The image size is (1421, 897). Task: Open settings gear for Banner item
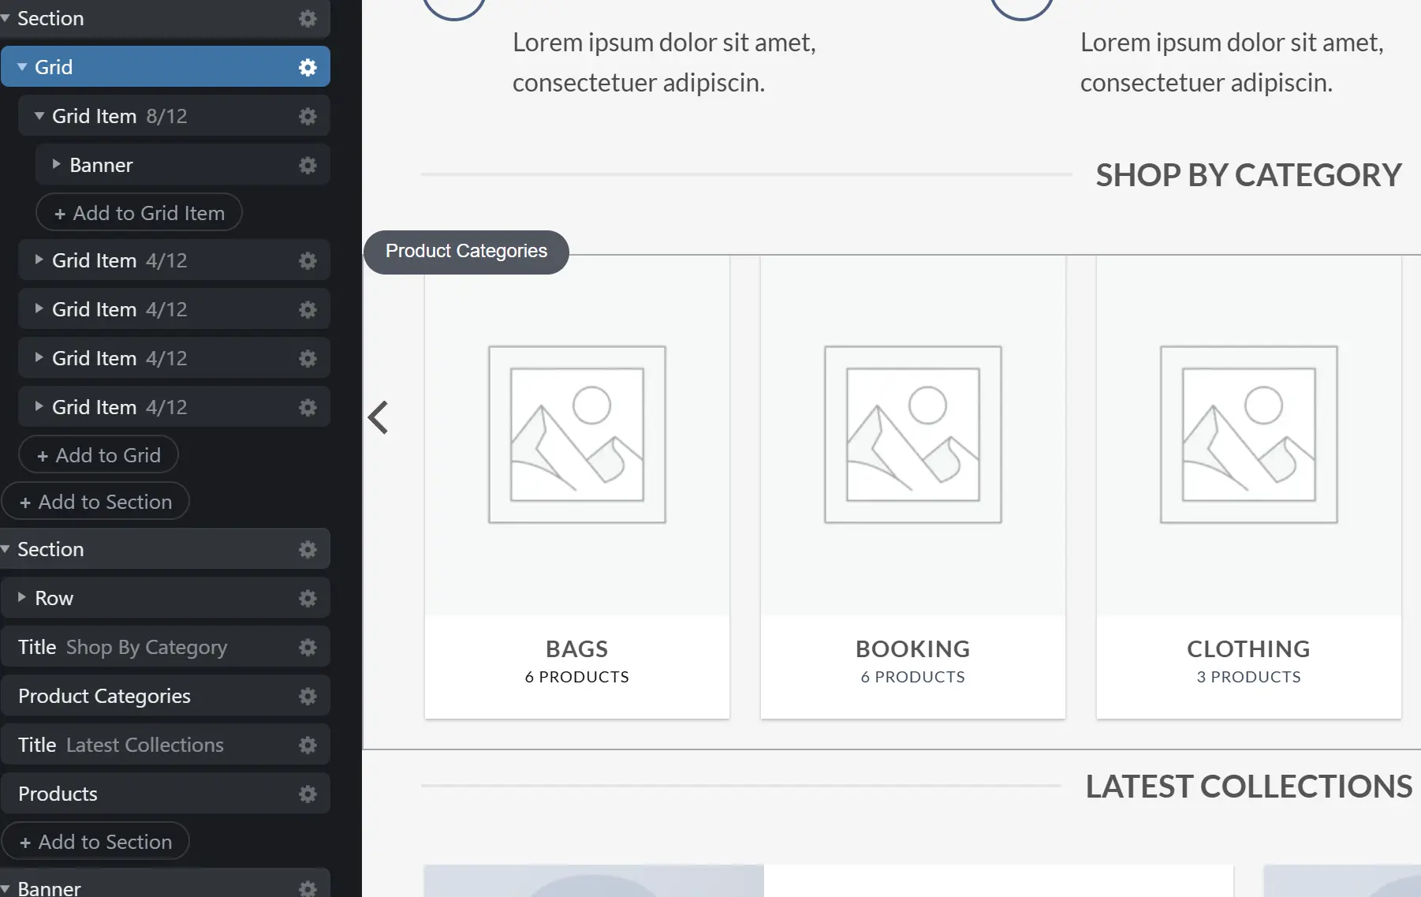(308, 165)
